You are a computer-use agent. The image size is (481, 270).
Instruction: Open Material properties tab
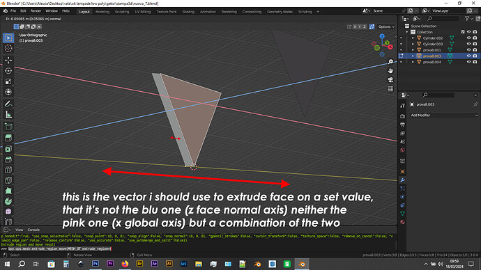[402, 221]
